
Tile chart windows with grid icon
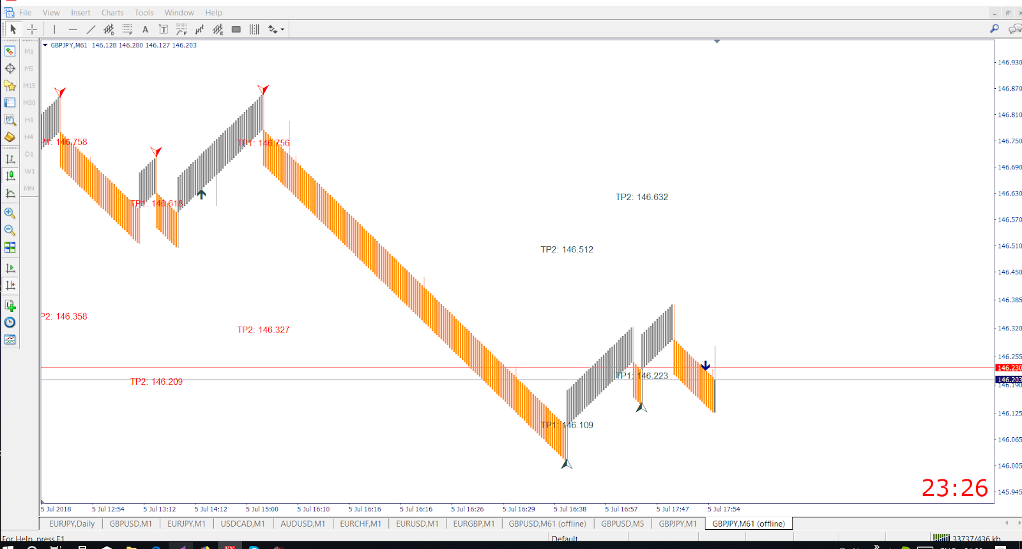10,247
